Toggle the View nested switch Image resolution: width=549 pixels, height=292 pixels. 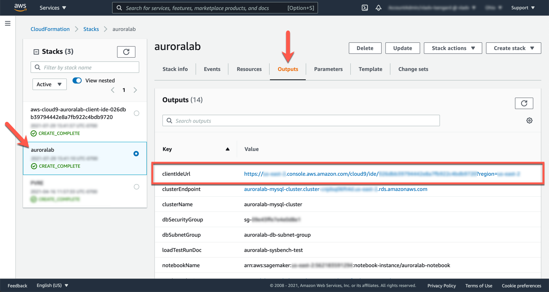77,80
